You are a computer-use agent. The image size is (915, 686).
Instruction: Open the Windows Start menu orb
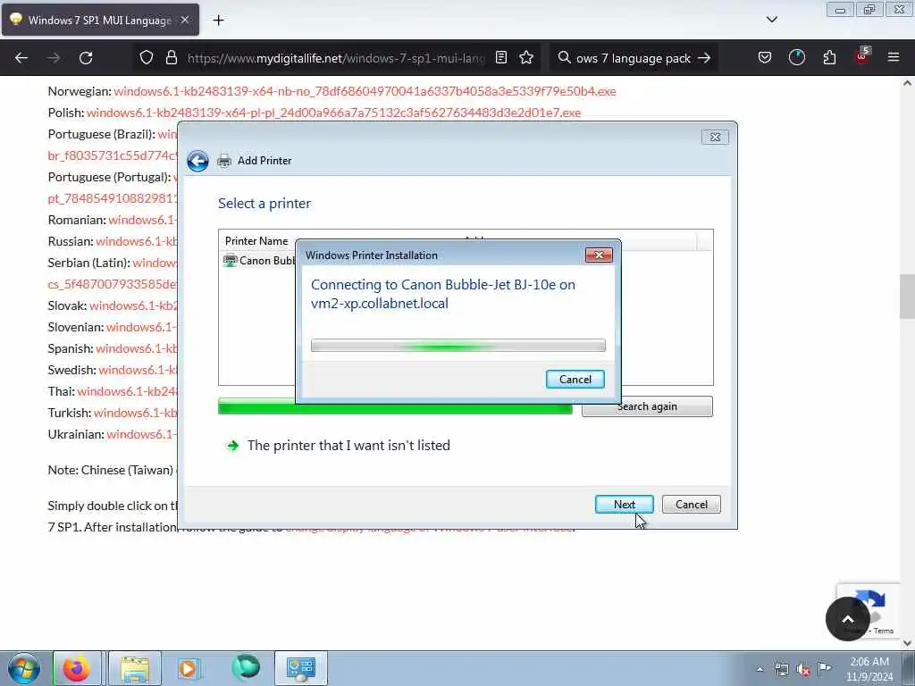click(24, 668)
